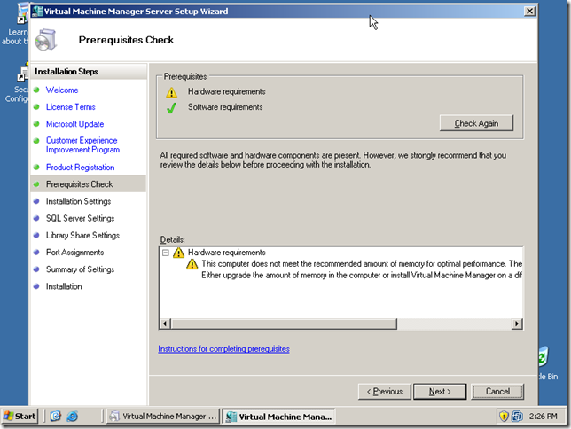Click the blue bullet next to Summary of Settings
The width and height of the screenshot is (571, 429).
click(x=36, y=269)
